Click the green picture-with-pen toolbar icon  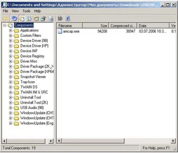point(43,18)
